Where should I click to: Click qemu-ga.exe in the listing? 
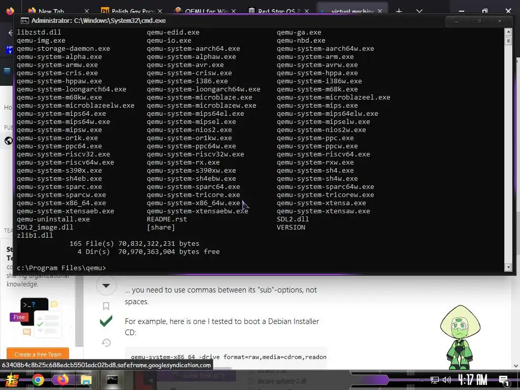(x=299, y=32)
